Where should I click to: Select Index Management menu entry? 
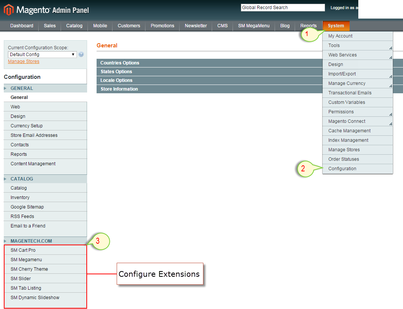[x=358, y=141]
